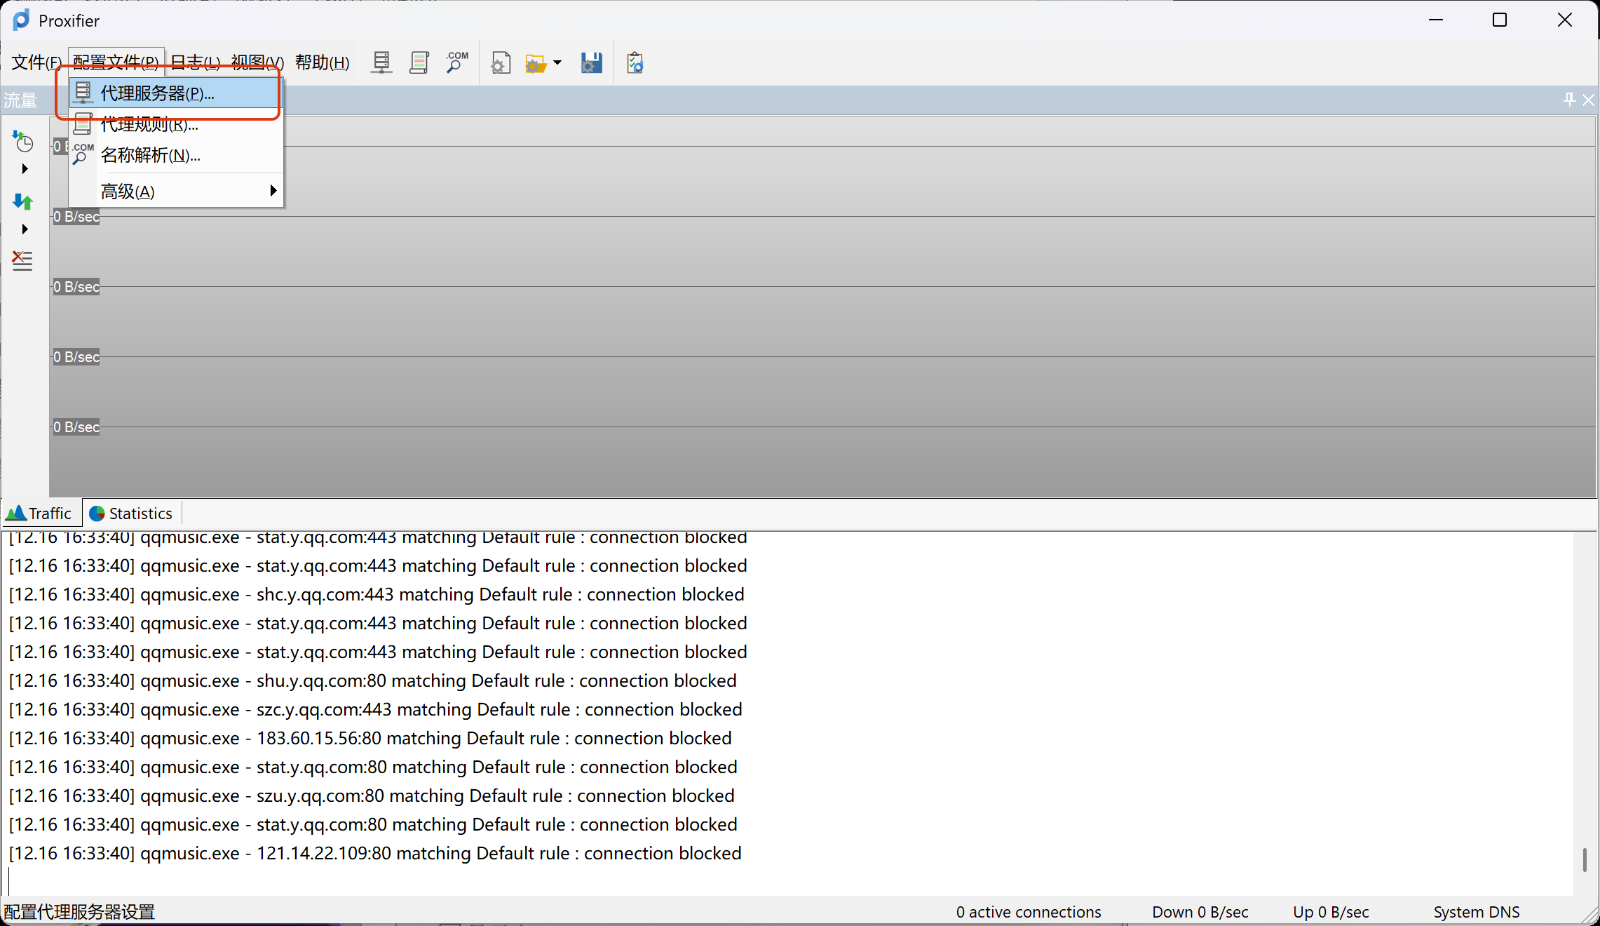The image size is (1600, 926).
Task: Click the save profile floppy disk icon
Action: coord(591,63)
